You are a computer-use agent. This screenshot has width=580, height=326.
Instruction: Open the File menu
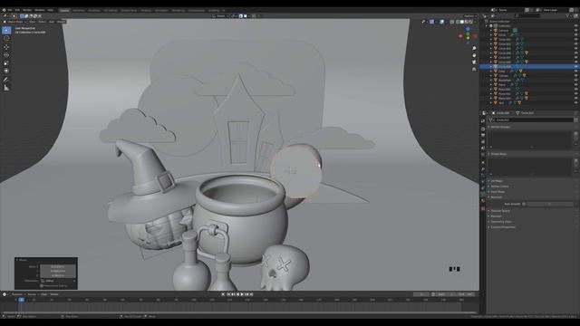10,10
